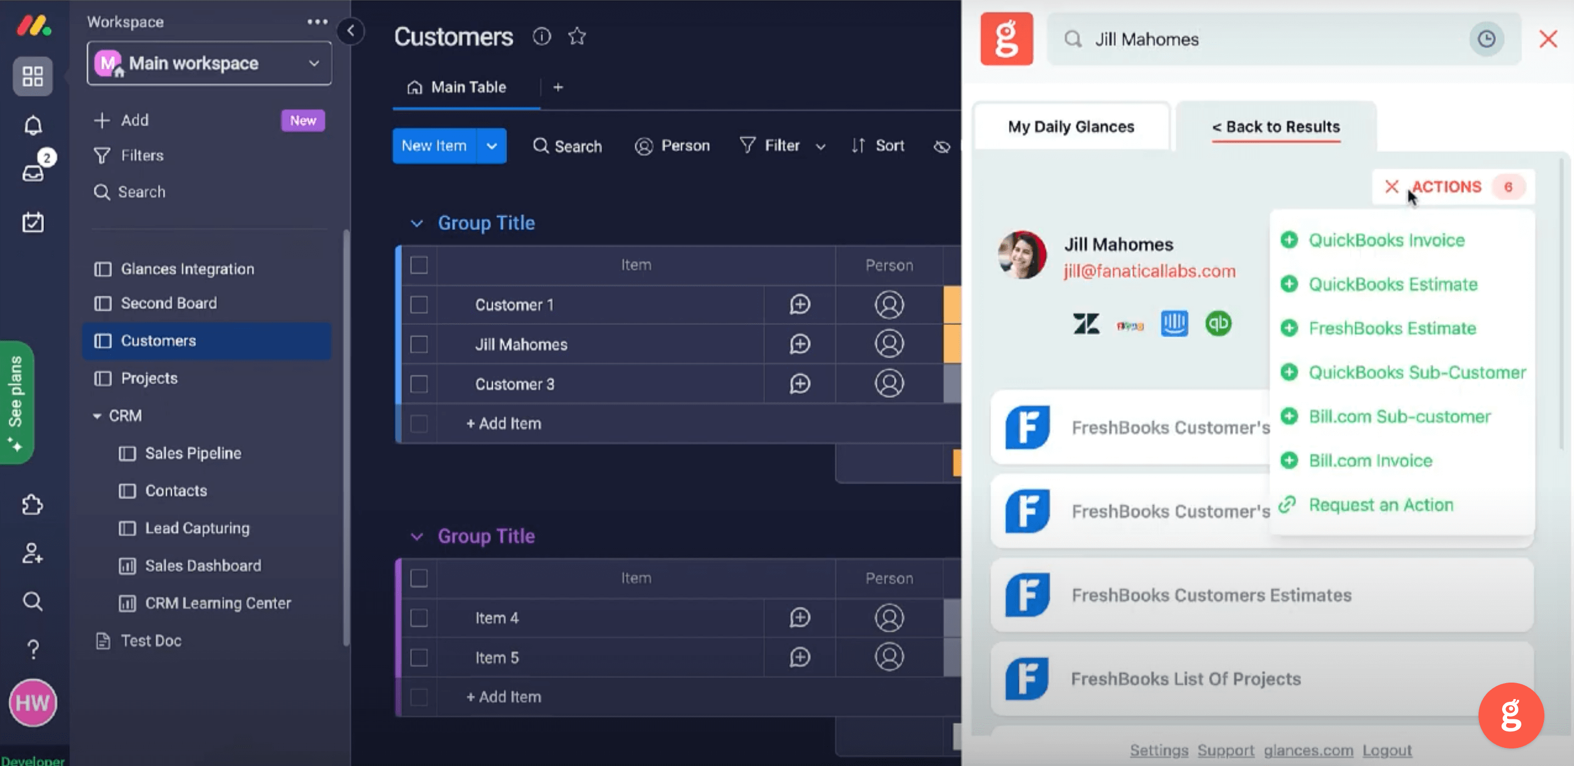Start conversation for Jill Mahomes row
Viewport: 1574px width, 766px height.
tap(800, 344)
